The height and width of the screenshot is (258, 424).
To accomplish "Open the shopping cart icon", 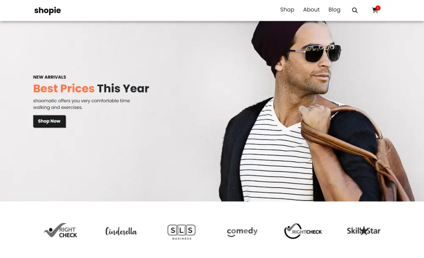I will click(x=375, y=11).
